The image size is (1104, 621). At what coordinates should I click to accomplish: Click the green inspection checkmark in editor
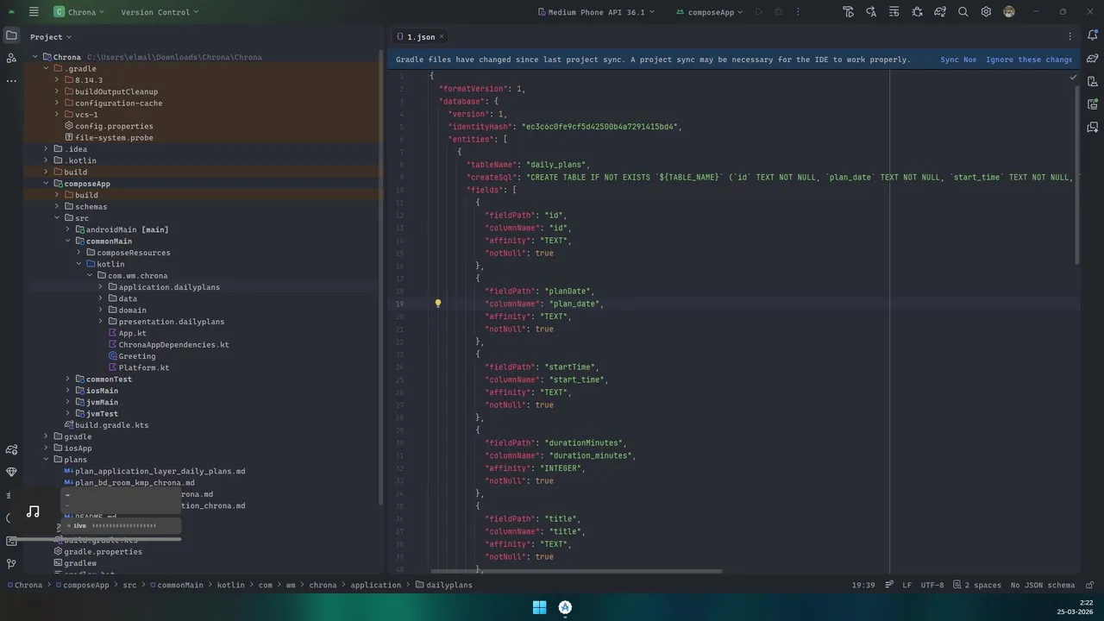(x=1073, y=77)
